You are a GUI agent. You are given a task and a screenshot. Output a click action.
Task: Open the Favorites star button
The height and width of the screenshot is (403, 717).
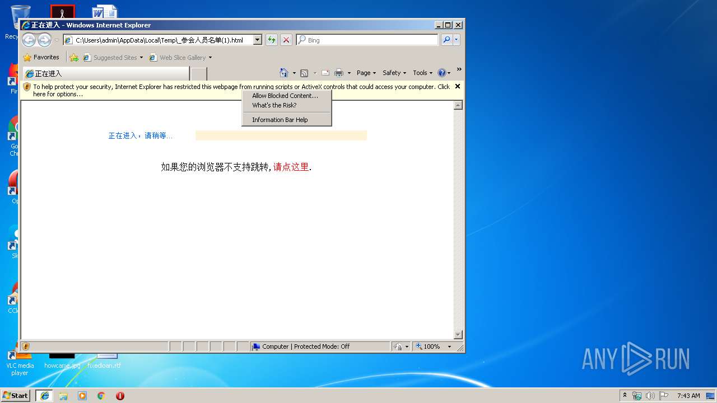point(41,57)
